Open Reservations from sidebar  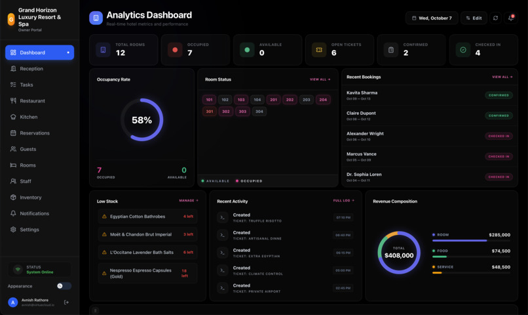(x=39, y=133)
